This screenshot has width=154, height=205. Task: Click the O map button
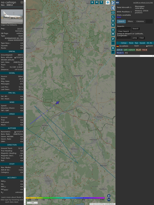(113, 21)
